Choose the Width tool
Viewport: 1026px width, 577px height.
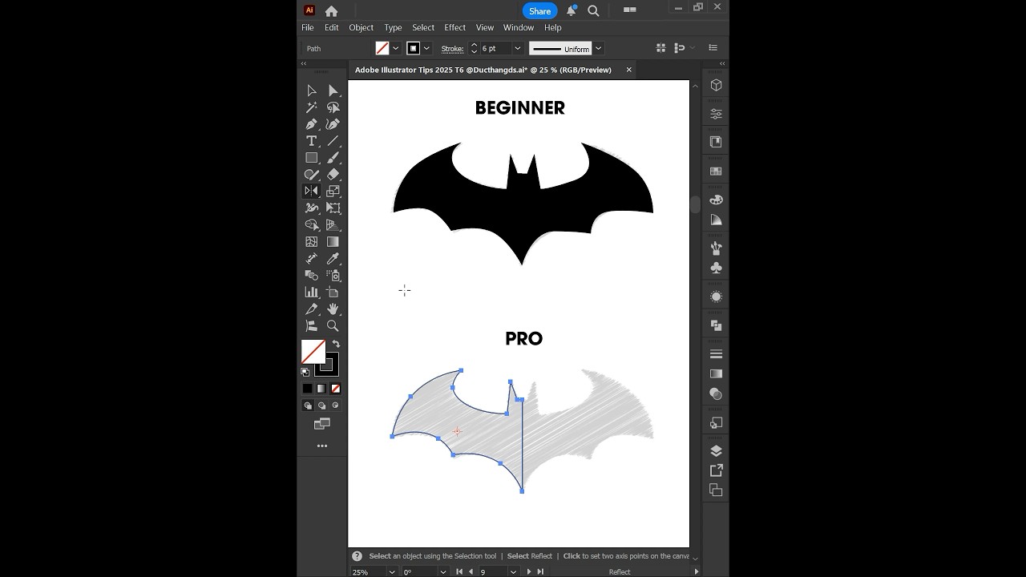[x=311, y=208]
